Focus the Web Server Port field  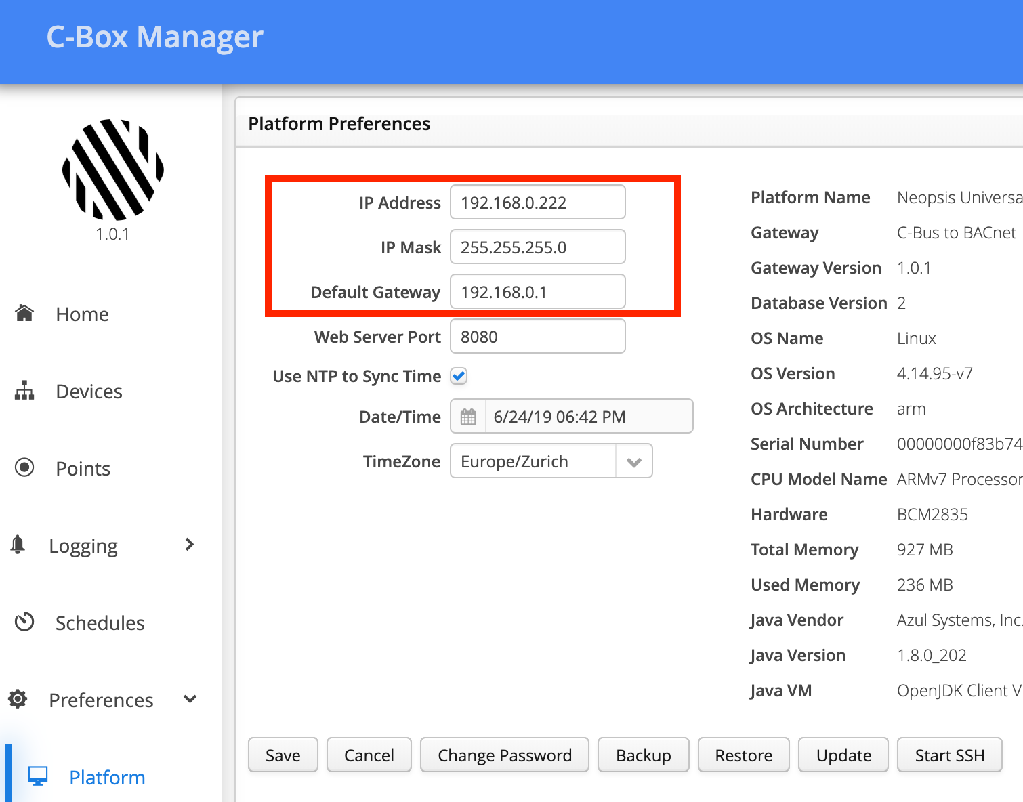click(537, 337)
